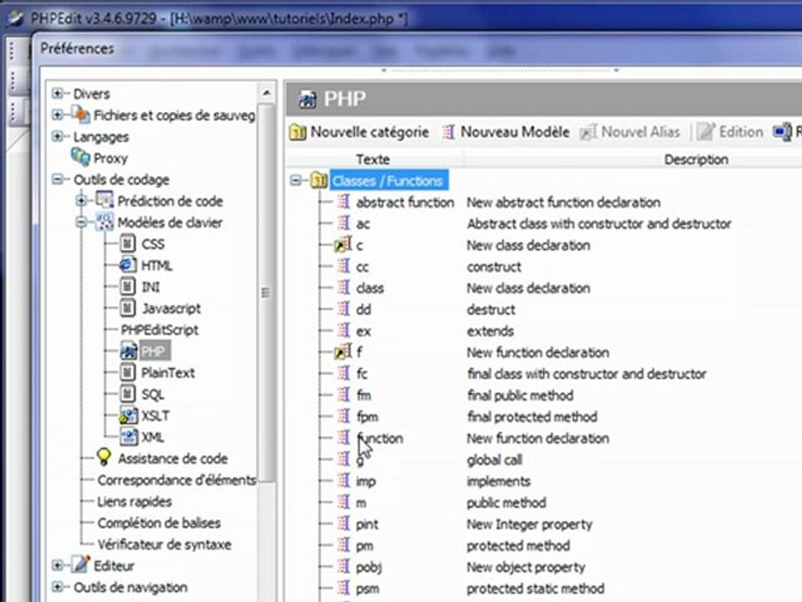802x602 pixels.
Task: Click the PHP header icon in right panel
Action: [x=307, y=99]
